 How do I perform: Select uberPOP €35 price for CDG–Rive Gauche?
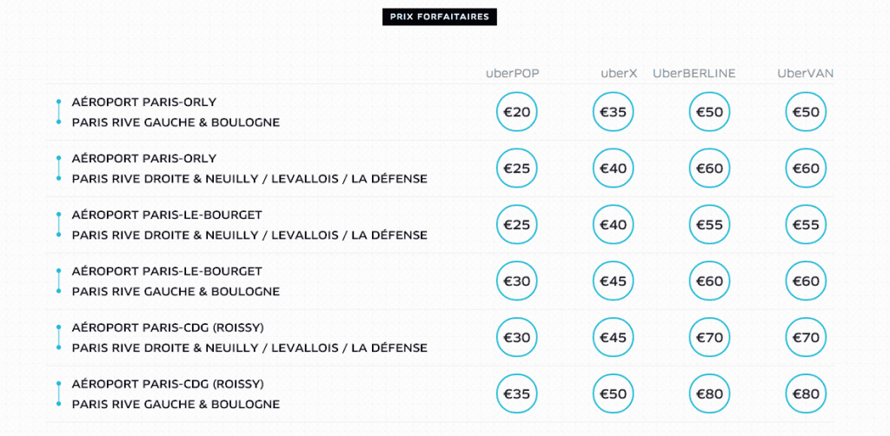pos(517,394)
